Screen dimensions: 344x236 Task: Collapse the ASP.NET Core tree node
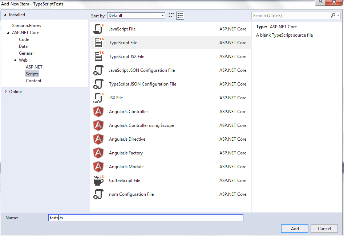coord(8,33)
